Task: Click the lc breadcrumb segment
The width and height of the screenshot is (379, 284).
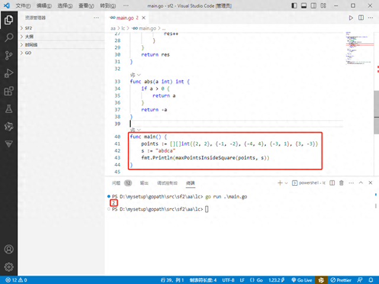Action: 123,28
